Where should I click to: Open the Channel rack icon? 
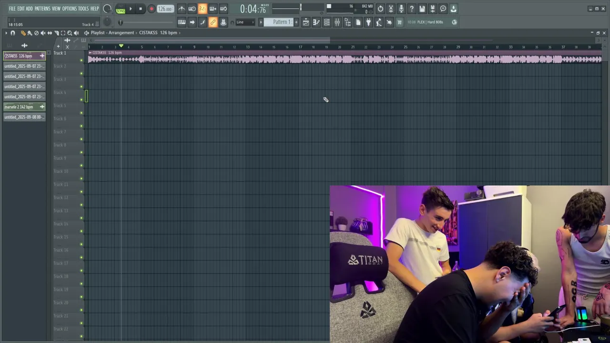click(x=326, y=22)
